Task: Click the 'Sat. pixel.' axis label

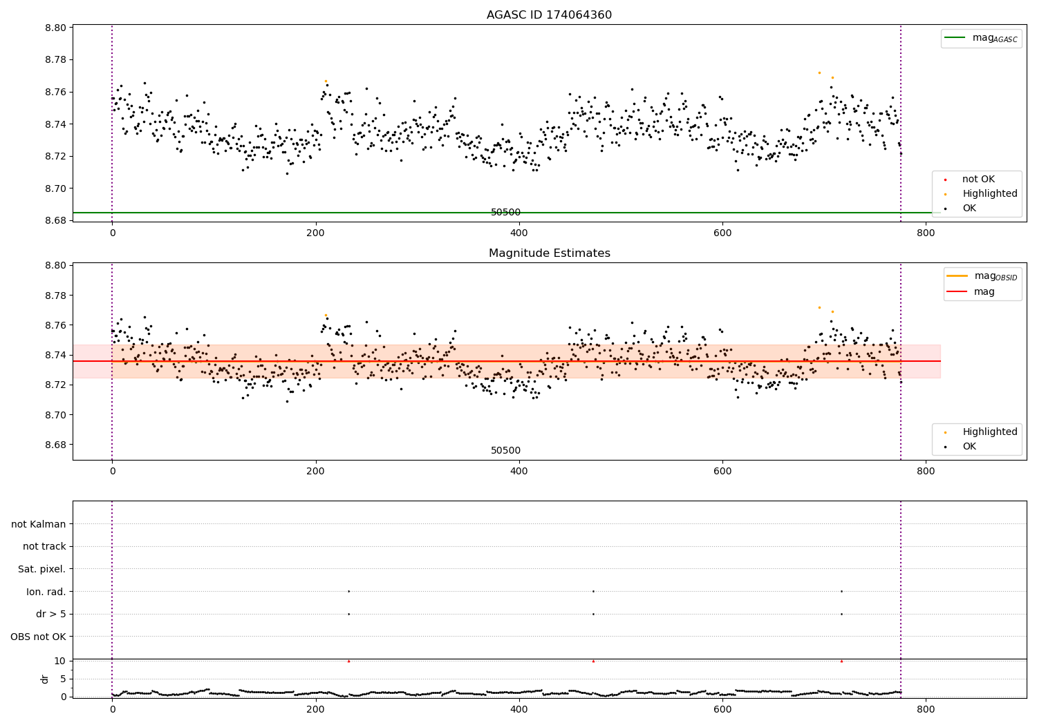Action: click(42, 570)
